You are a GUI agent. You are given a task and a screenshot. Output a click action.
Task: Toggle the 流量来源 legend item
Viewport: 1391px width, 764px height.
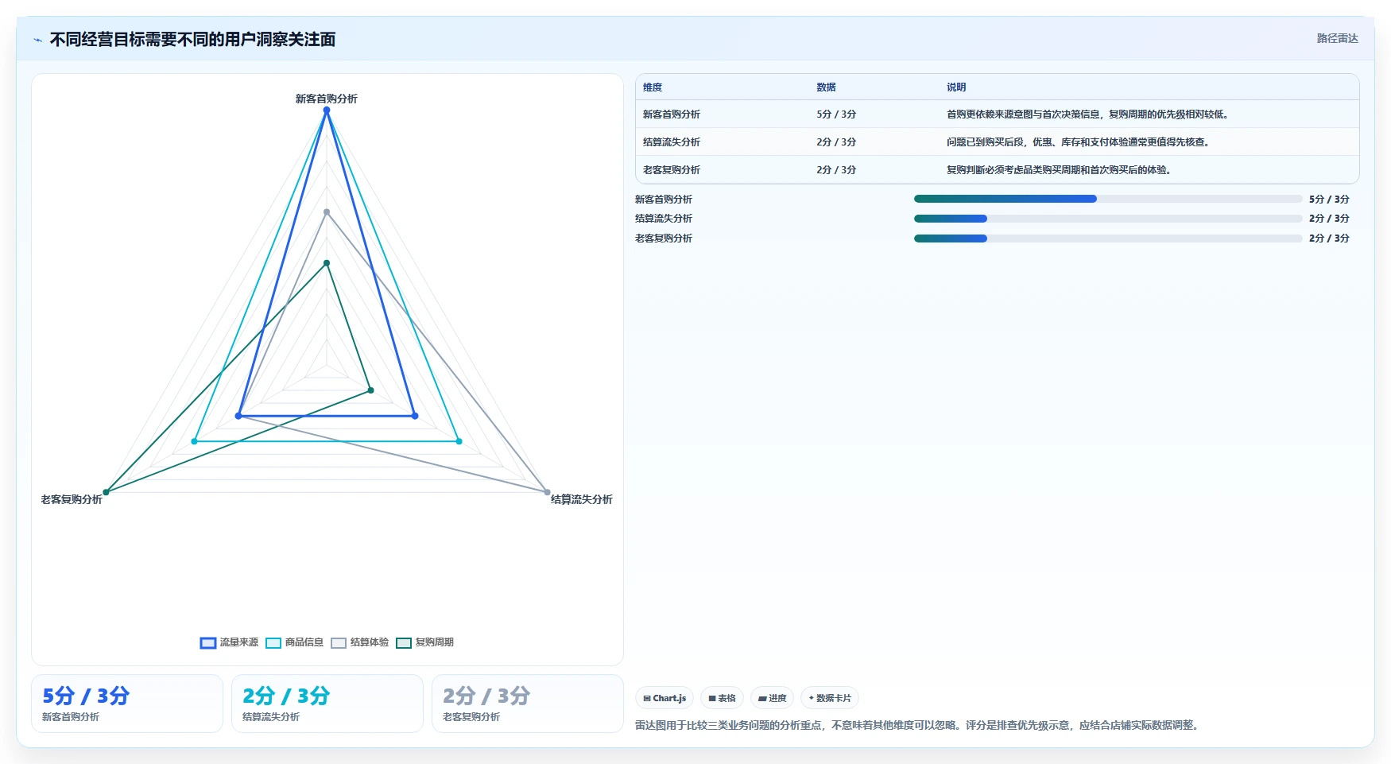click(229, 642)
